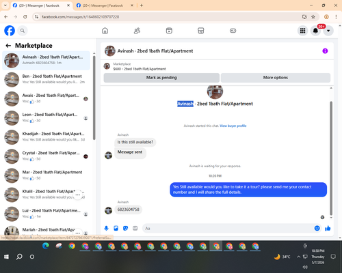Show hidden system tray icons
The image size is (342, 273).
298,257
